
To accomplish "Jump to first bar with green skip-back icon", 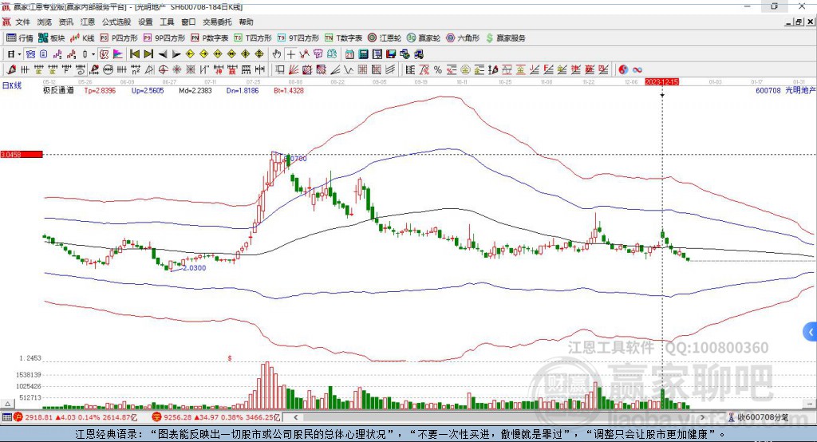I will (x=135, y=54).
